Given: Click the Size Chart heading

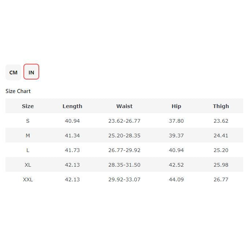Looking at the screenshot, I should [18, 91].
